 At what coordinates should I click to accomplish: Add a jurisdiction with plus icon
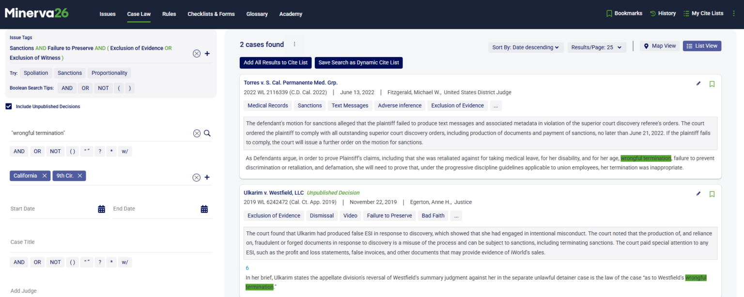click(x=207, y=177)
